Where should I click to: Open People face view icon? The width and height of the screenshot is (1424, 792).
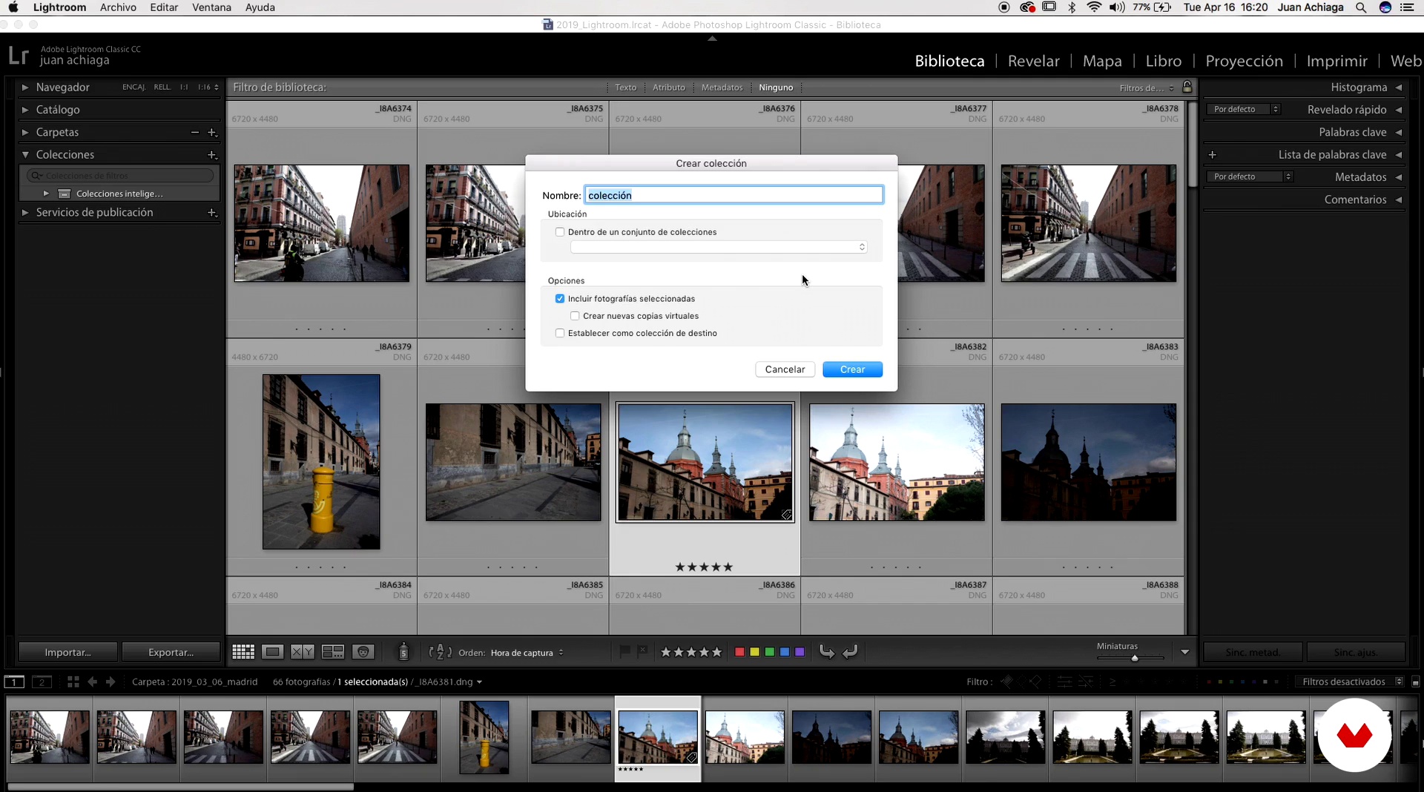[363, 652]
